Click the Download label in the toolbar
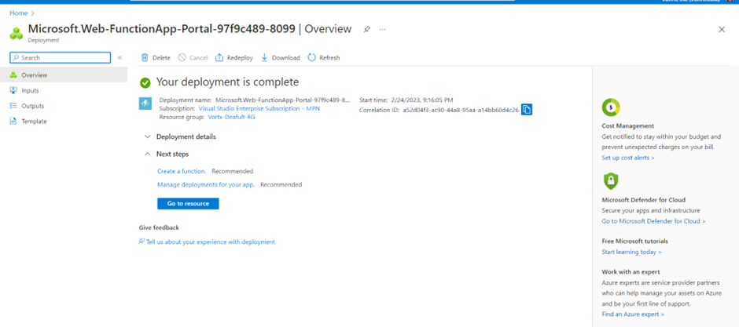This screenshot has width=739, height=327. 286,58
